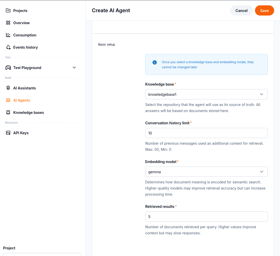Screen dimensions: 280x256
Task: Open API Keys in sidebar
Action: pyautogui.click(x=21, y=133)
